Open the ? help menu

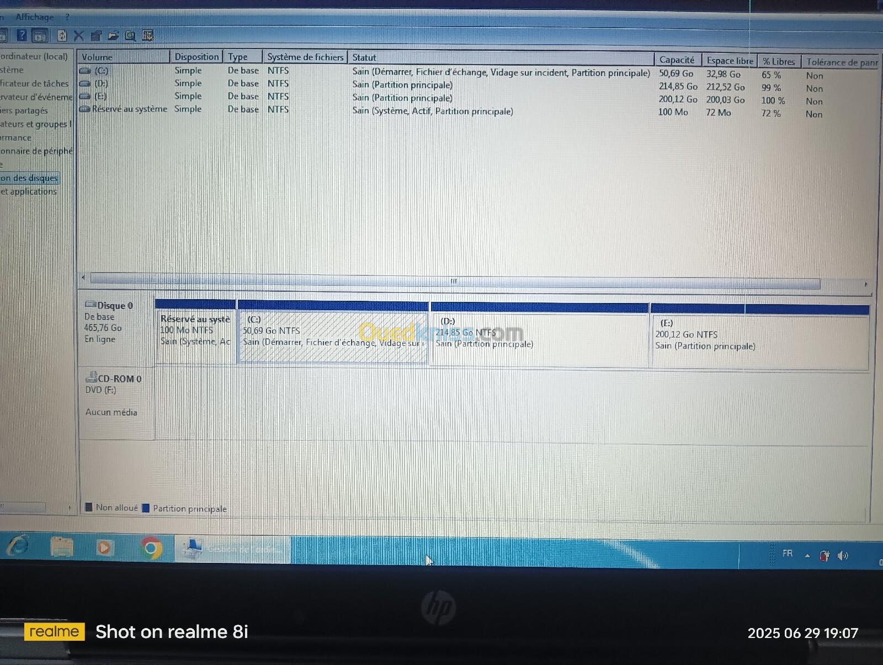[67, 17]
